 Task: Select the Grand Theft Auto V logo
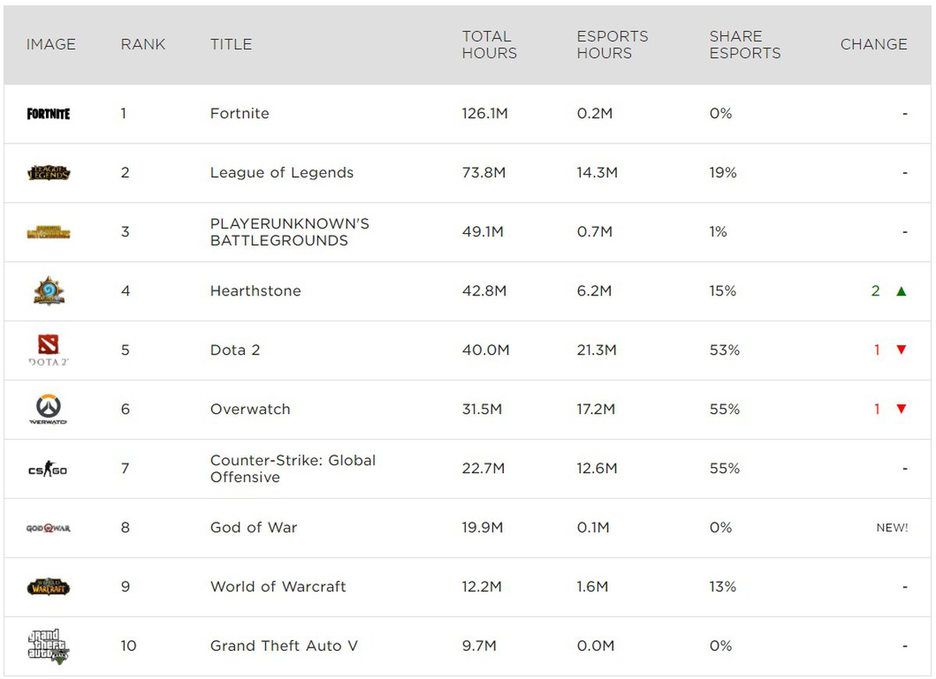point(48,646)
